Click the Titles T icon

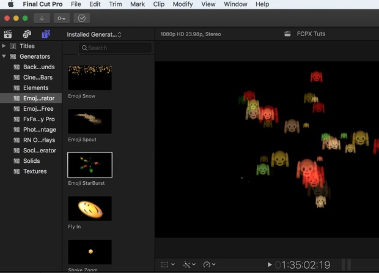(x=13, y=46)
